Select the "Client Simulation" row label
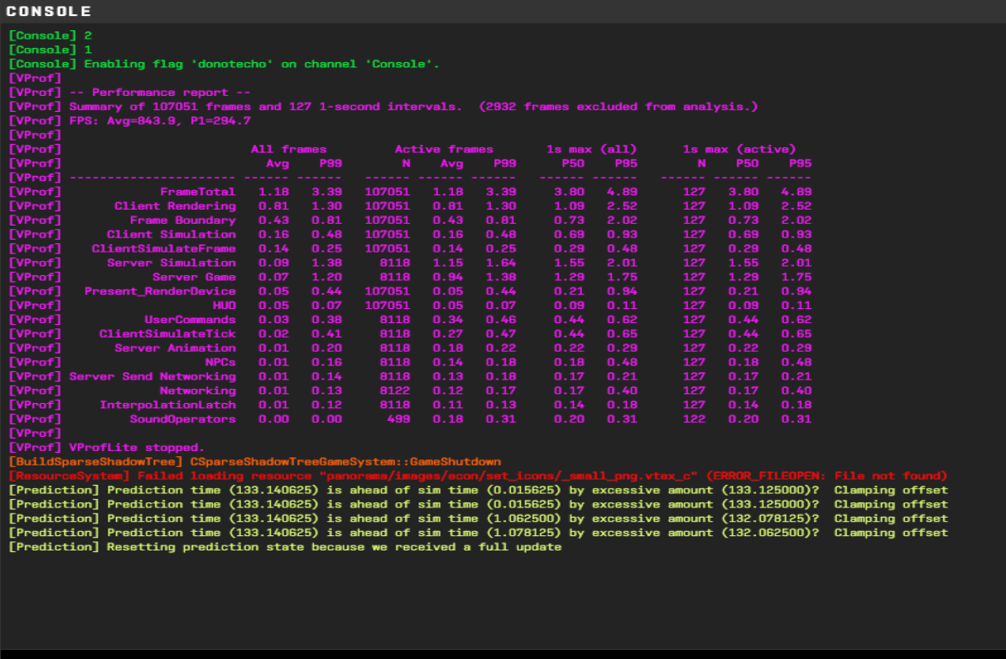 coord(171,234)
